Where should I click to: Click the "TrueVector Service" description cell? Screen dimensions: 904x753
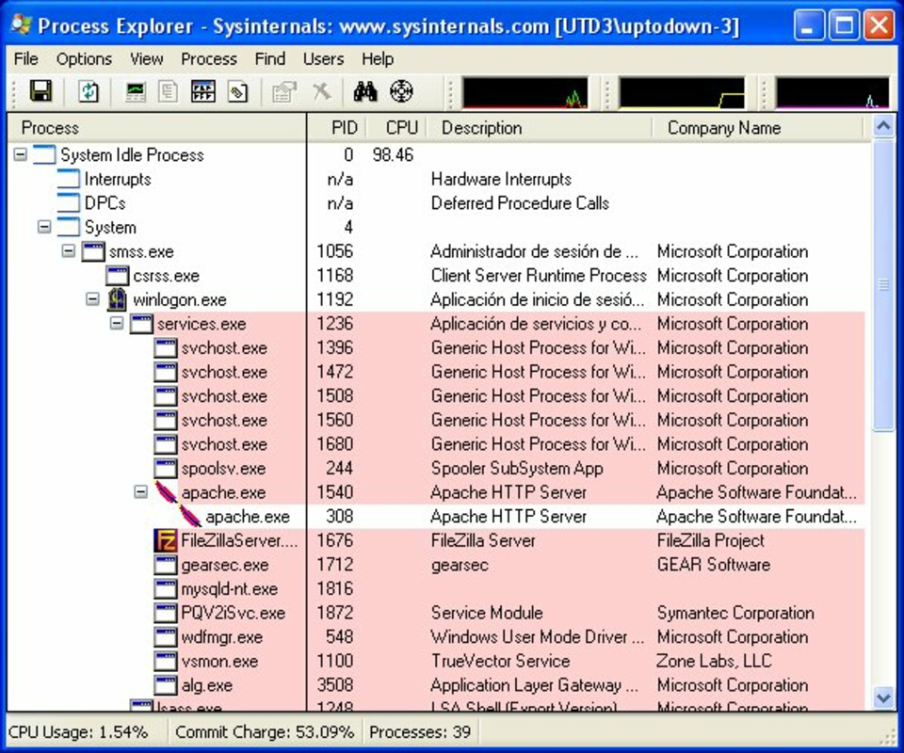[x=500, y=661]
